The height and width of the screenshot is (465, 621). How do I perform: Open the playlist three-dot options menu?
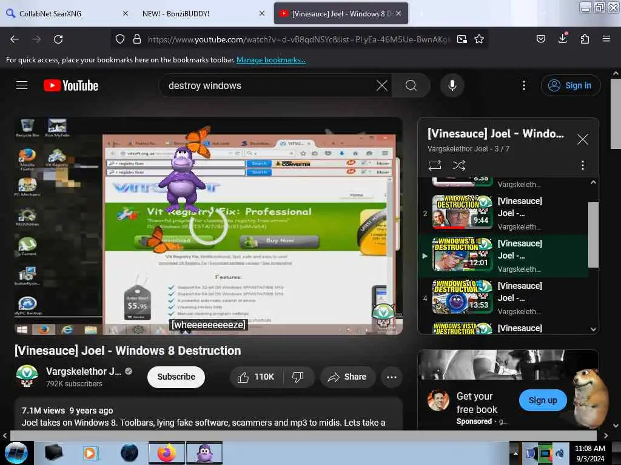coord(583,165)
